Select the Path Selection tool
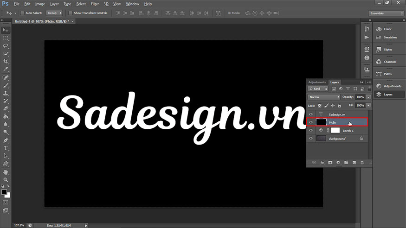This screenshot has height=228, width=406. point(6,156)
